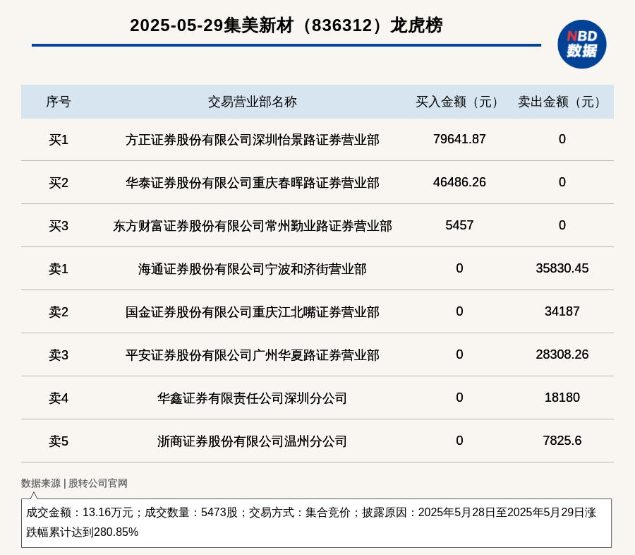This screenshot has height=555, width=635.
Task: Click the sell amount 35830.45
Action: pyautogui.click(x=562, y=268)
